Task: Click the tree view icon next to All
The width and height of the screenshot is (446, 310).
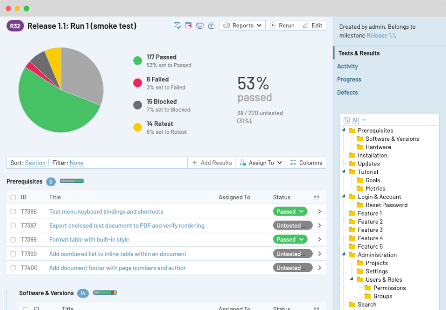Action: (346, 120)
